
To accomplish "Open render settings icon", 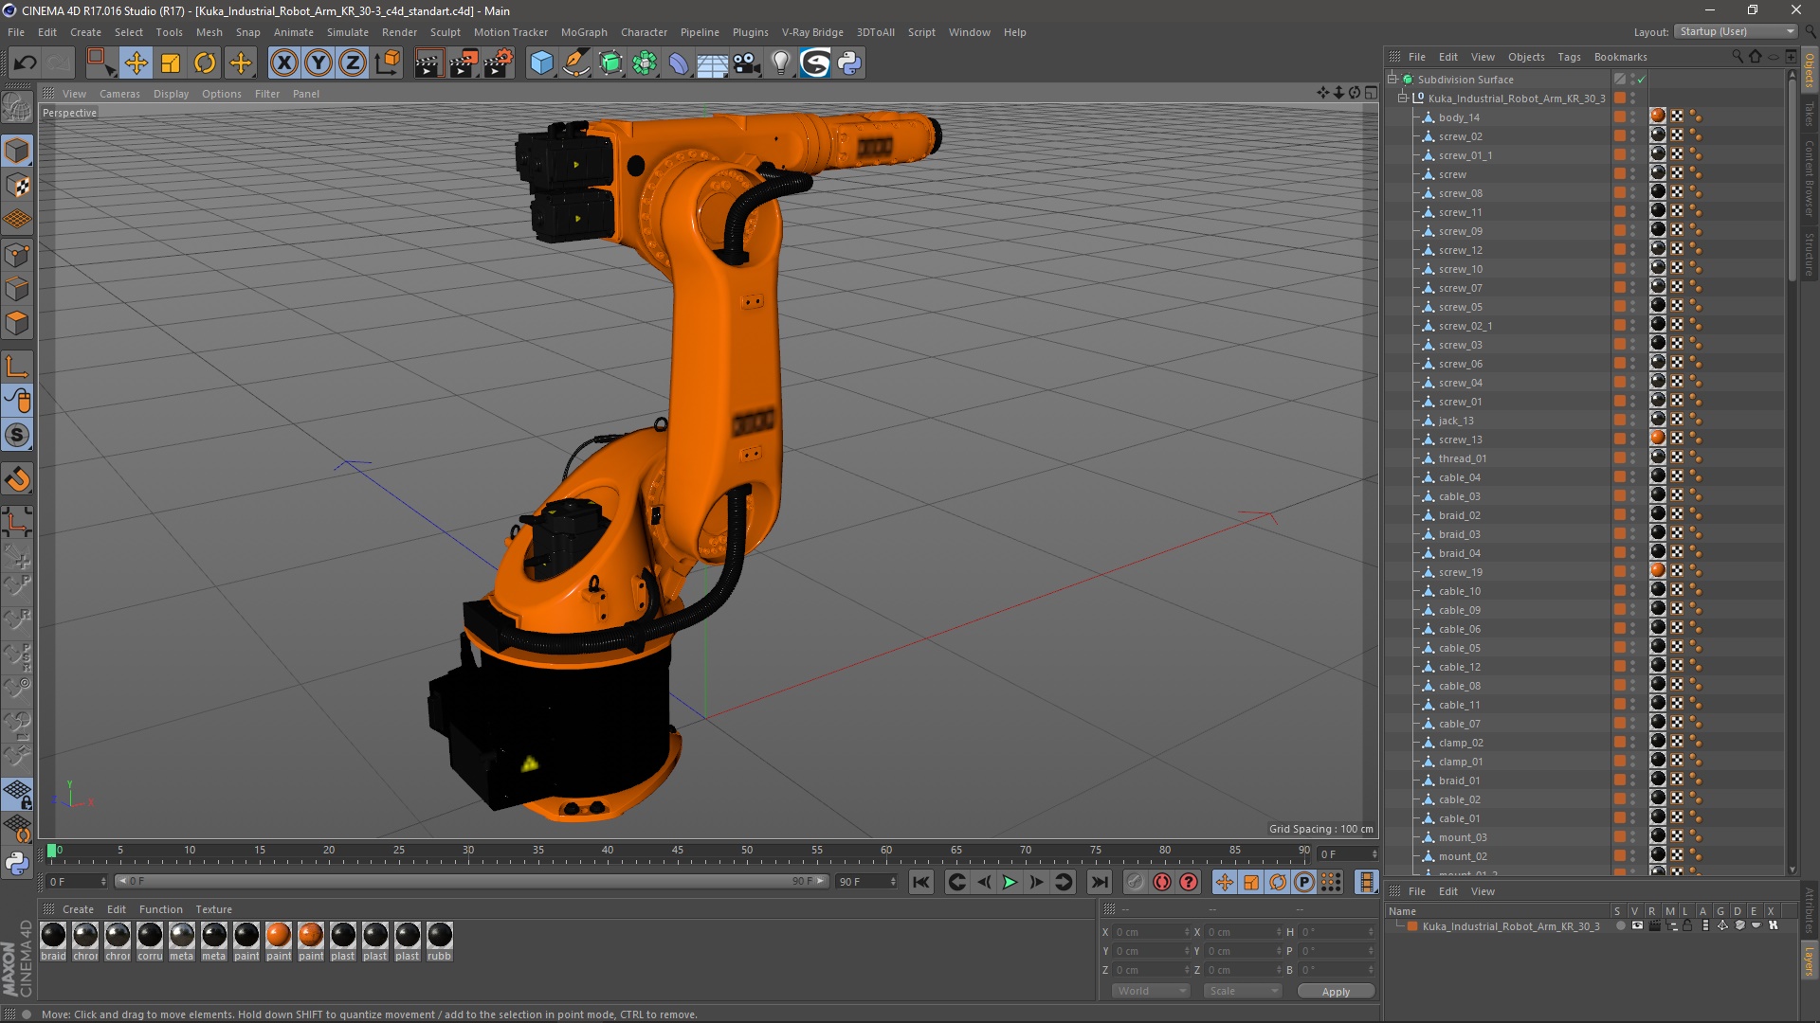I will coord(498,63).
